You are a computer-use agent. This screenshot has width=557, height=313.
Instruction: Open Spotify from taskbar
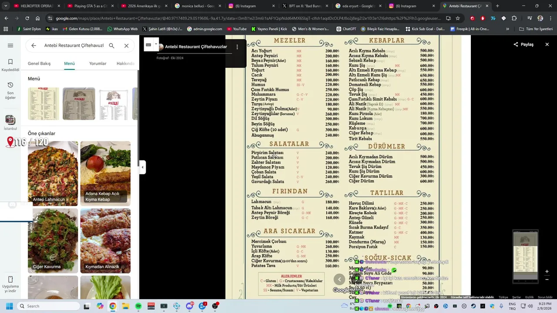[x=138, y=306]
